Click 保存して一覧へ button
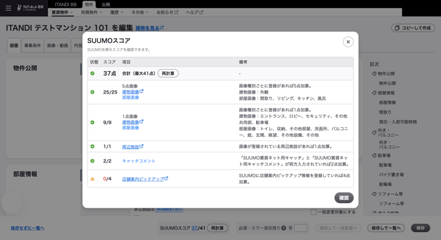Screen dimensions: 441x240 point(386,228)
